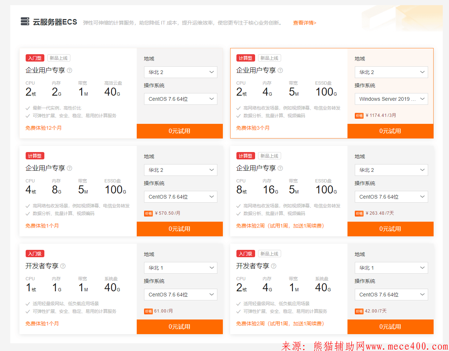The width and height of the screenshot is (449, 351).
Task: Click help icon on the 2核4G developer plan
Action: tap(274, 266)
